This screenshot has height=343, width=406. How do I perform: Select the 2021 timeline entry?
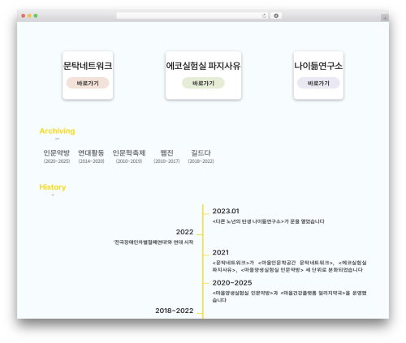pos(221,252)
